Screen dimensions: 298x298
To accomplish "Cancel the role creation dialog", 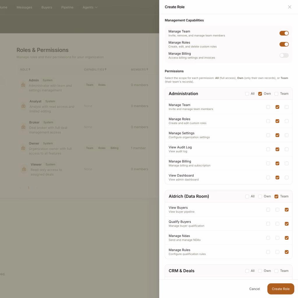I will (254, 289).
